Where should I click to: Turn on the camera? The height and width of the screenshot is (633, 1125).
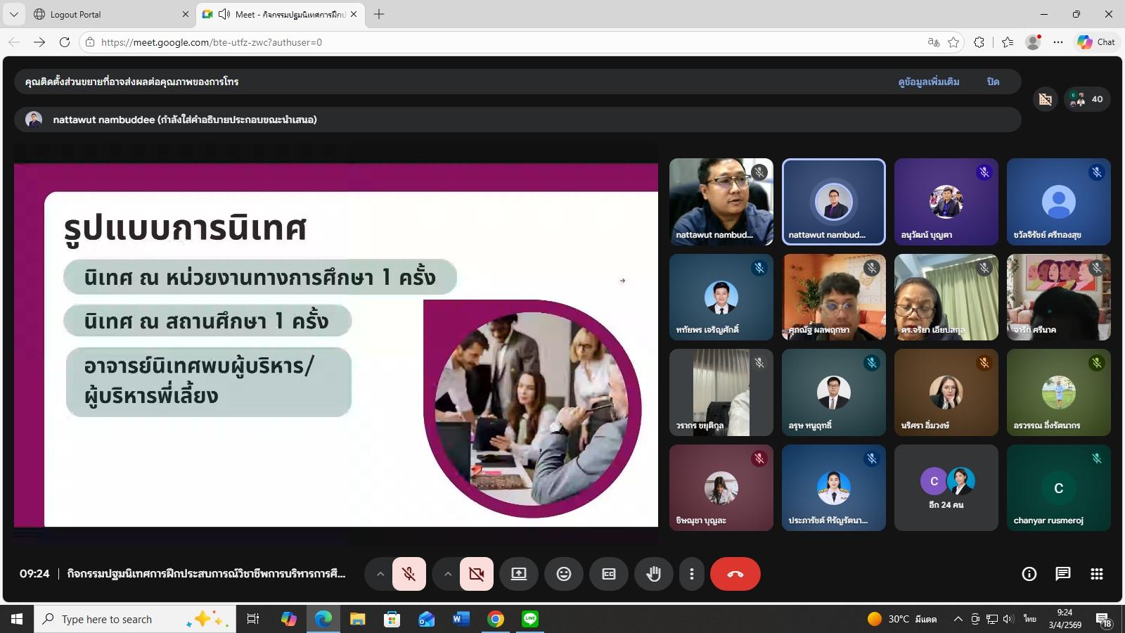coord(476,574)
